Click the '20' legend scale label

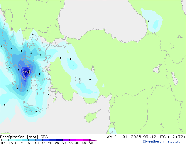coord(50,143)
